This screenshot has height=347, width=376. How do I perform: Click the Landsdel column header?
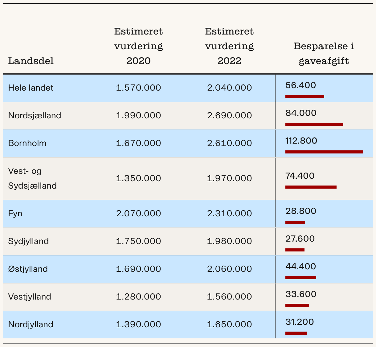(x=31, y=61)
